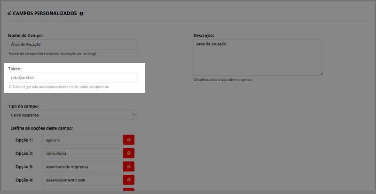376x194 pixels.
Task: Edit the Opção 2 field consultoria
Action: pos(83,153)
